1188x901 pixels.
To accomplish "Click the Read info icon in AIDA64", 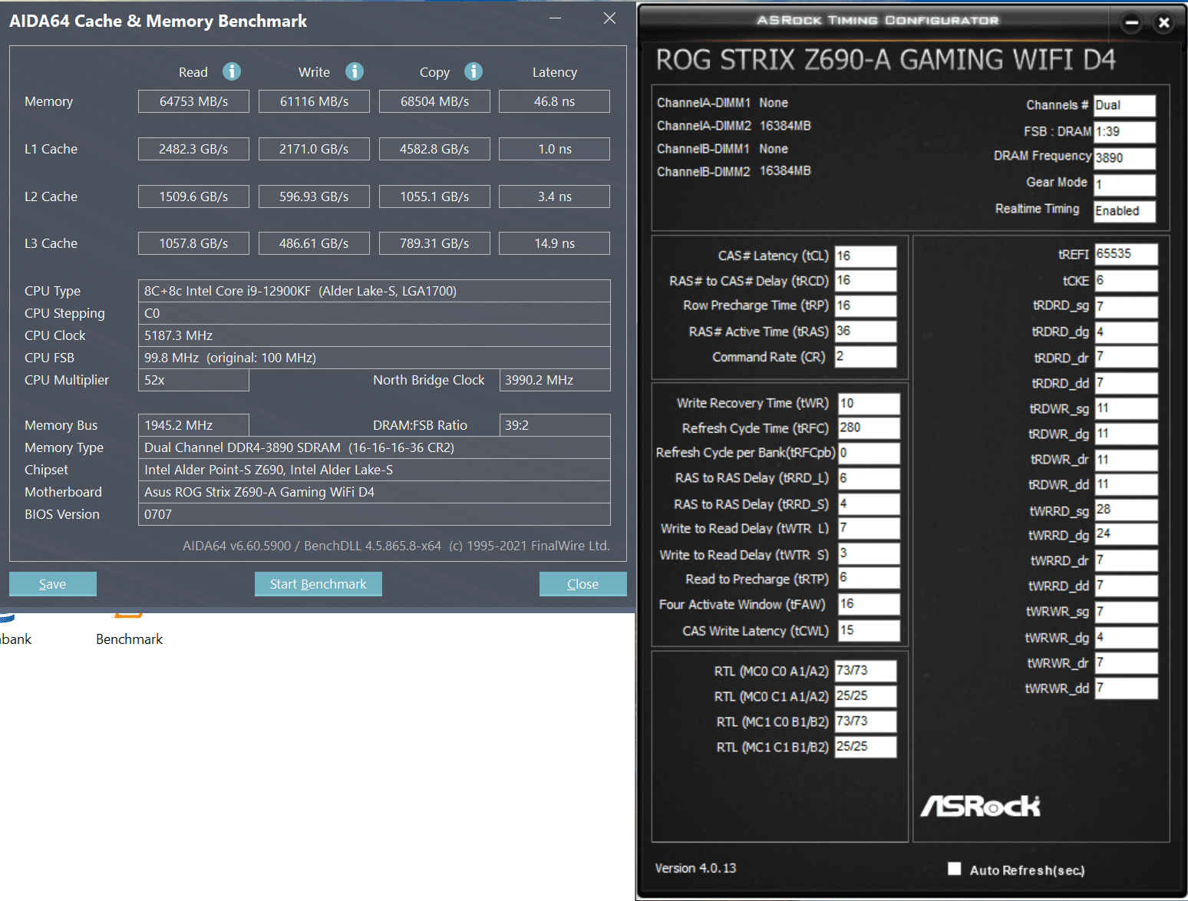I will coord(232,71).
